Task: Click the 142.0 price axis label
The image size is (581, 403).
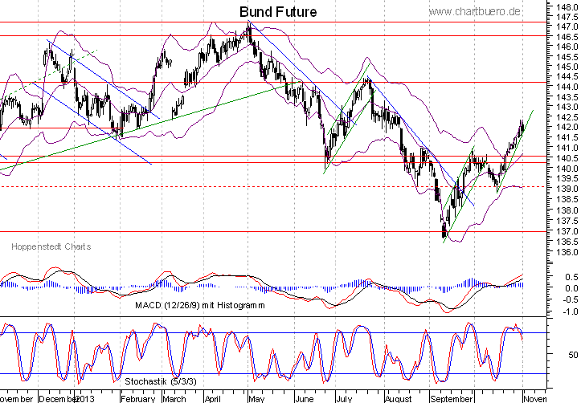Action: [567, 127]
